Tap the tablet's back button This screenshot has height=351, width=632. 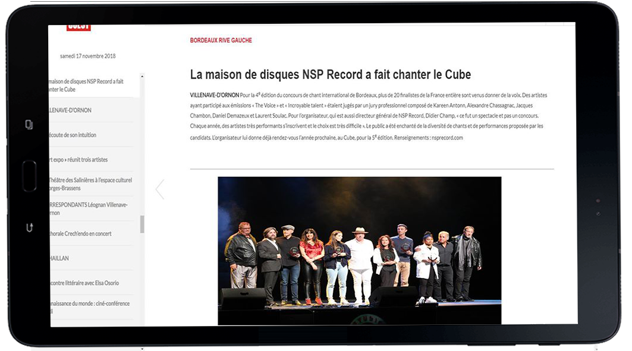pyautogui.click(x=29, y=227)
